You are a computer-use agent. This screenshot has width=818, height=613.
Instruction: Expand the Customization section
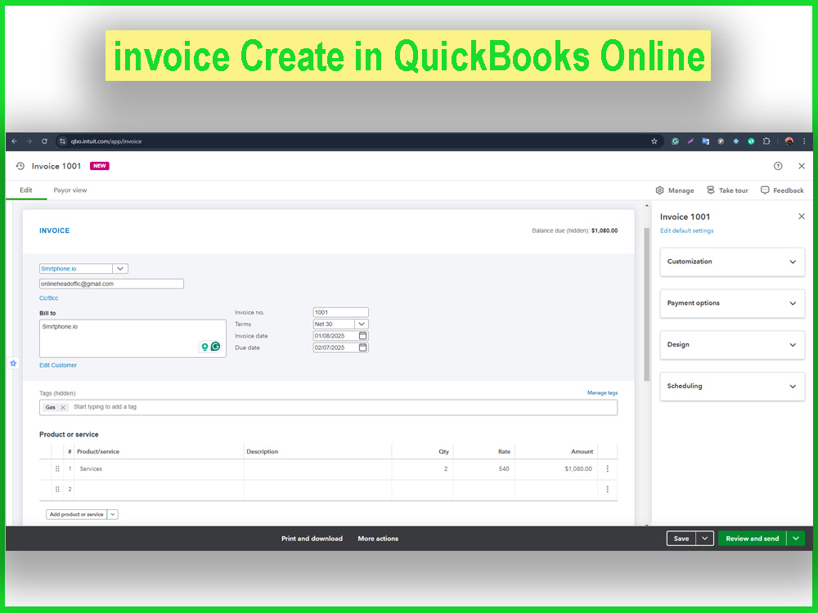(732, 262)
